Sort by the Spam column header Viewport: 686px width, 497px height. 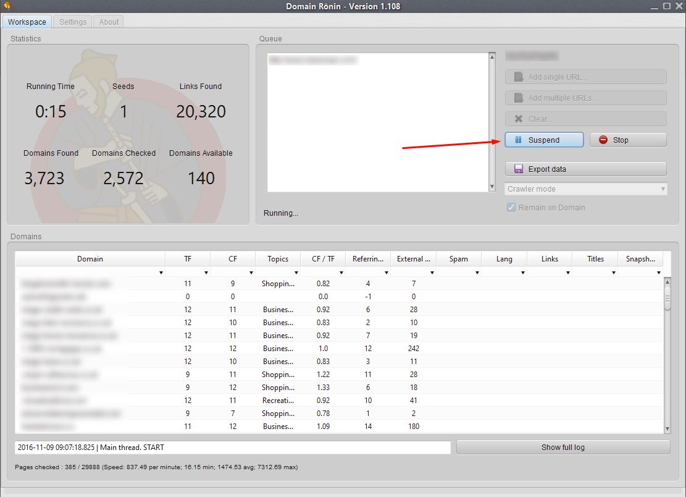point(459,259)
